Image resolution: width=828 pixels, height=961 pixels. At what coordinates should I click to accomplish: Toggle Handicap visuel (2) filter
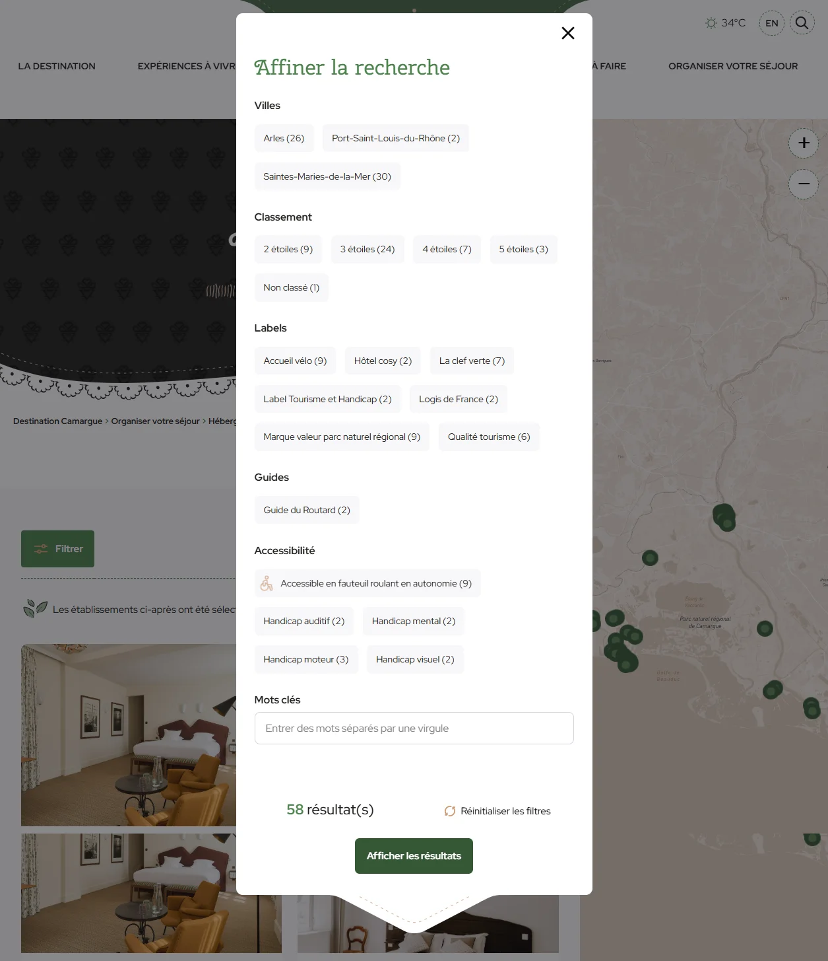[x=415, y=659]
